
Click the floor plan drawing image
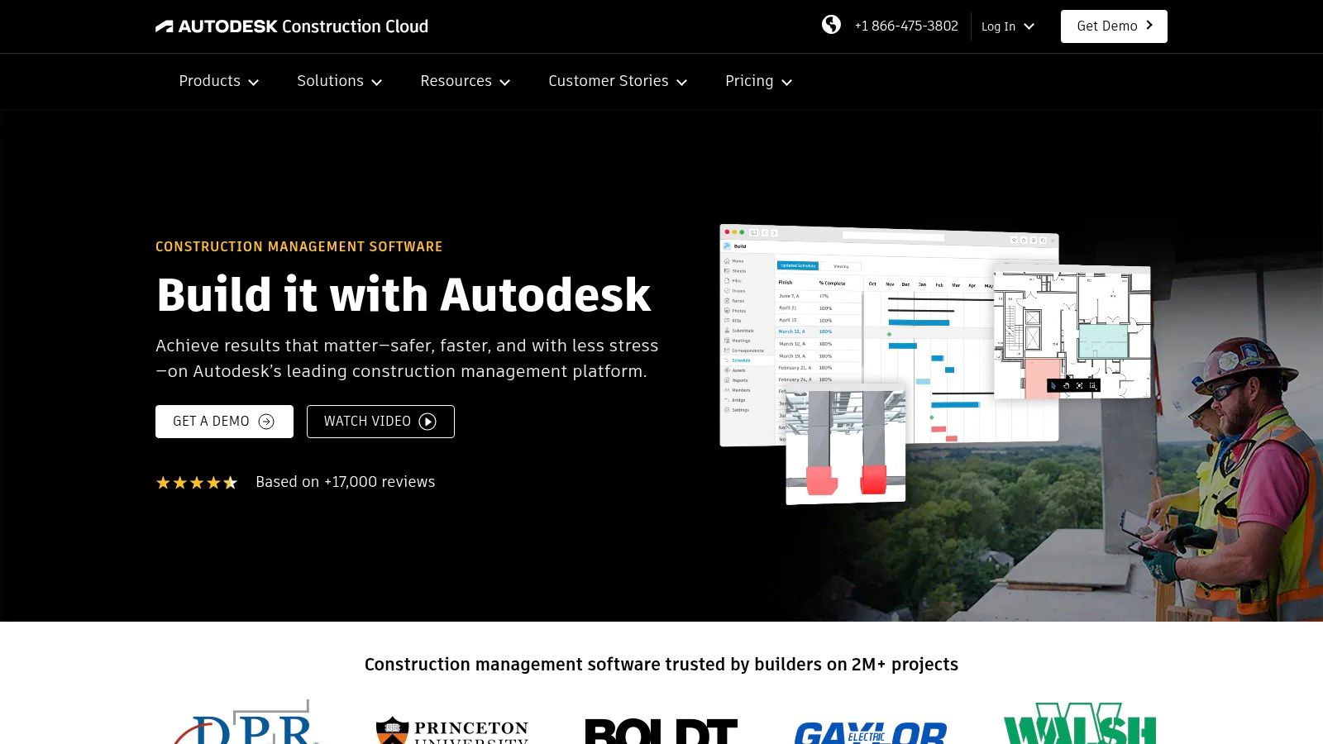(1072, 331)
